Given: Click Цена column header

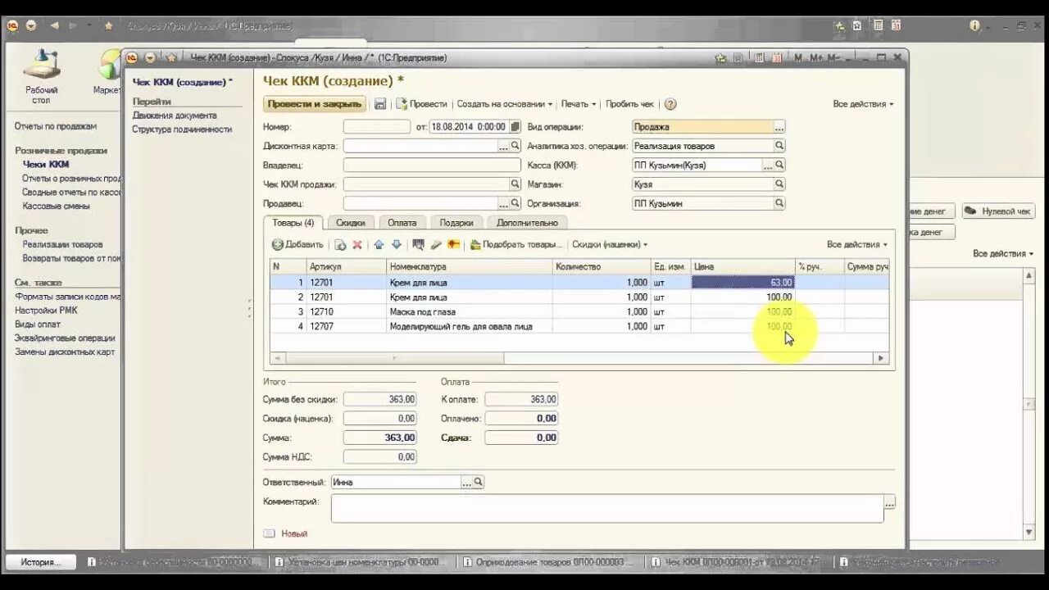Looking at the screenshot, I should (742, 266).
